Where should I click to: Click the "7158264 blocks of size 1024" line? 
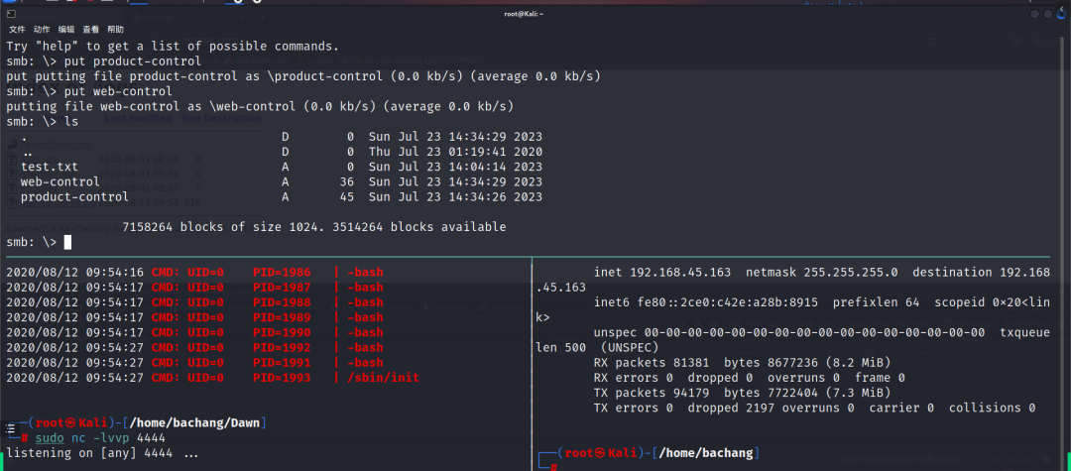click(x=314, y=227)
